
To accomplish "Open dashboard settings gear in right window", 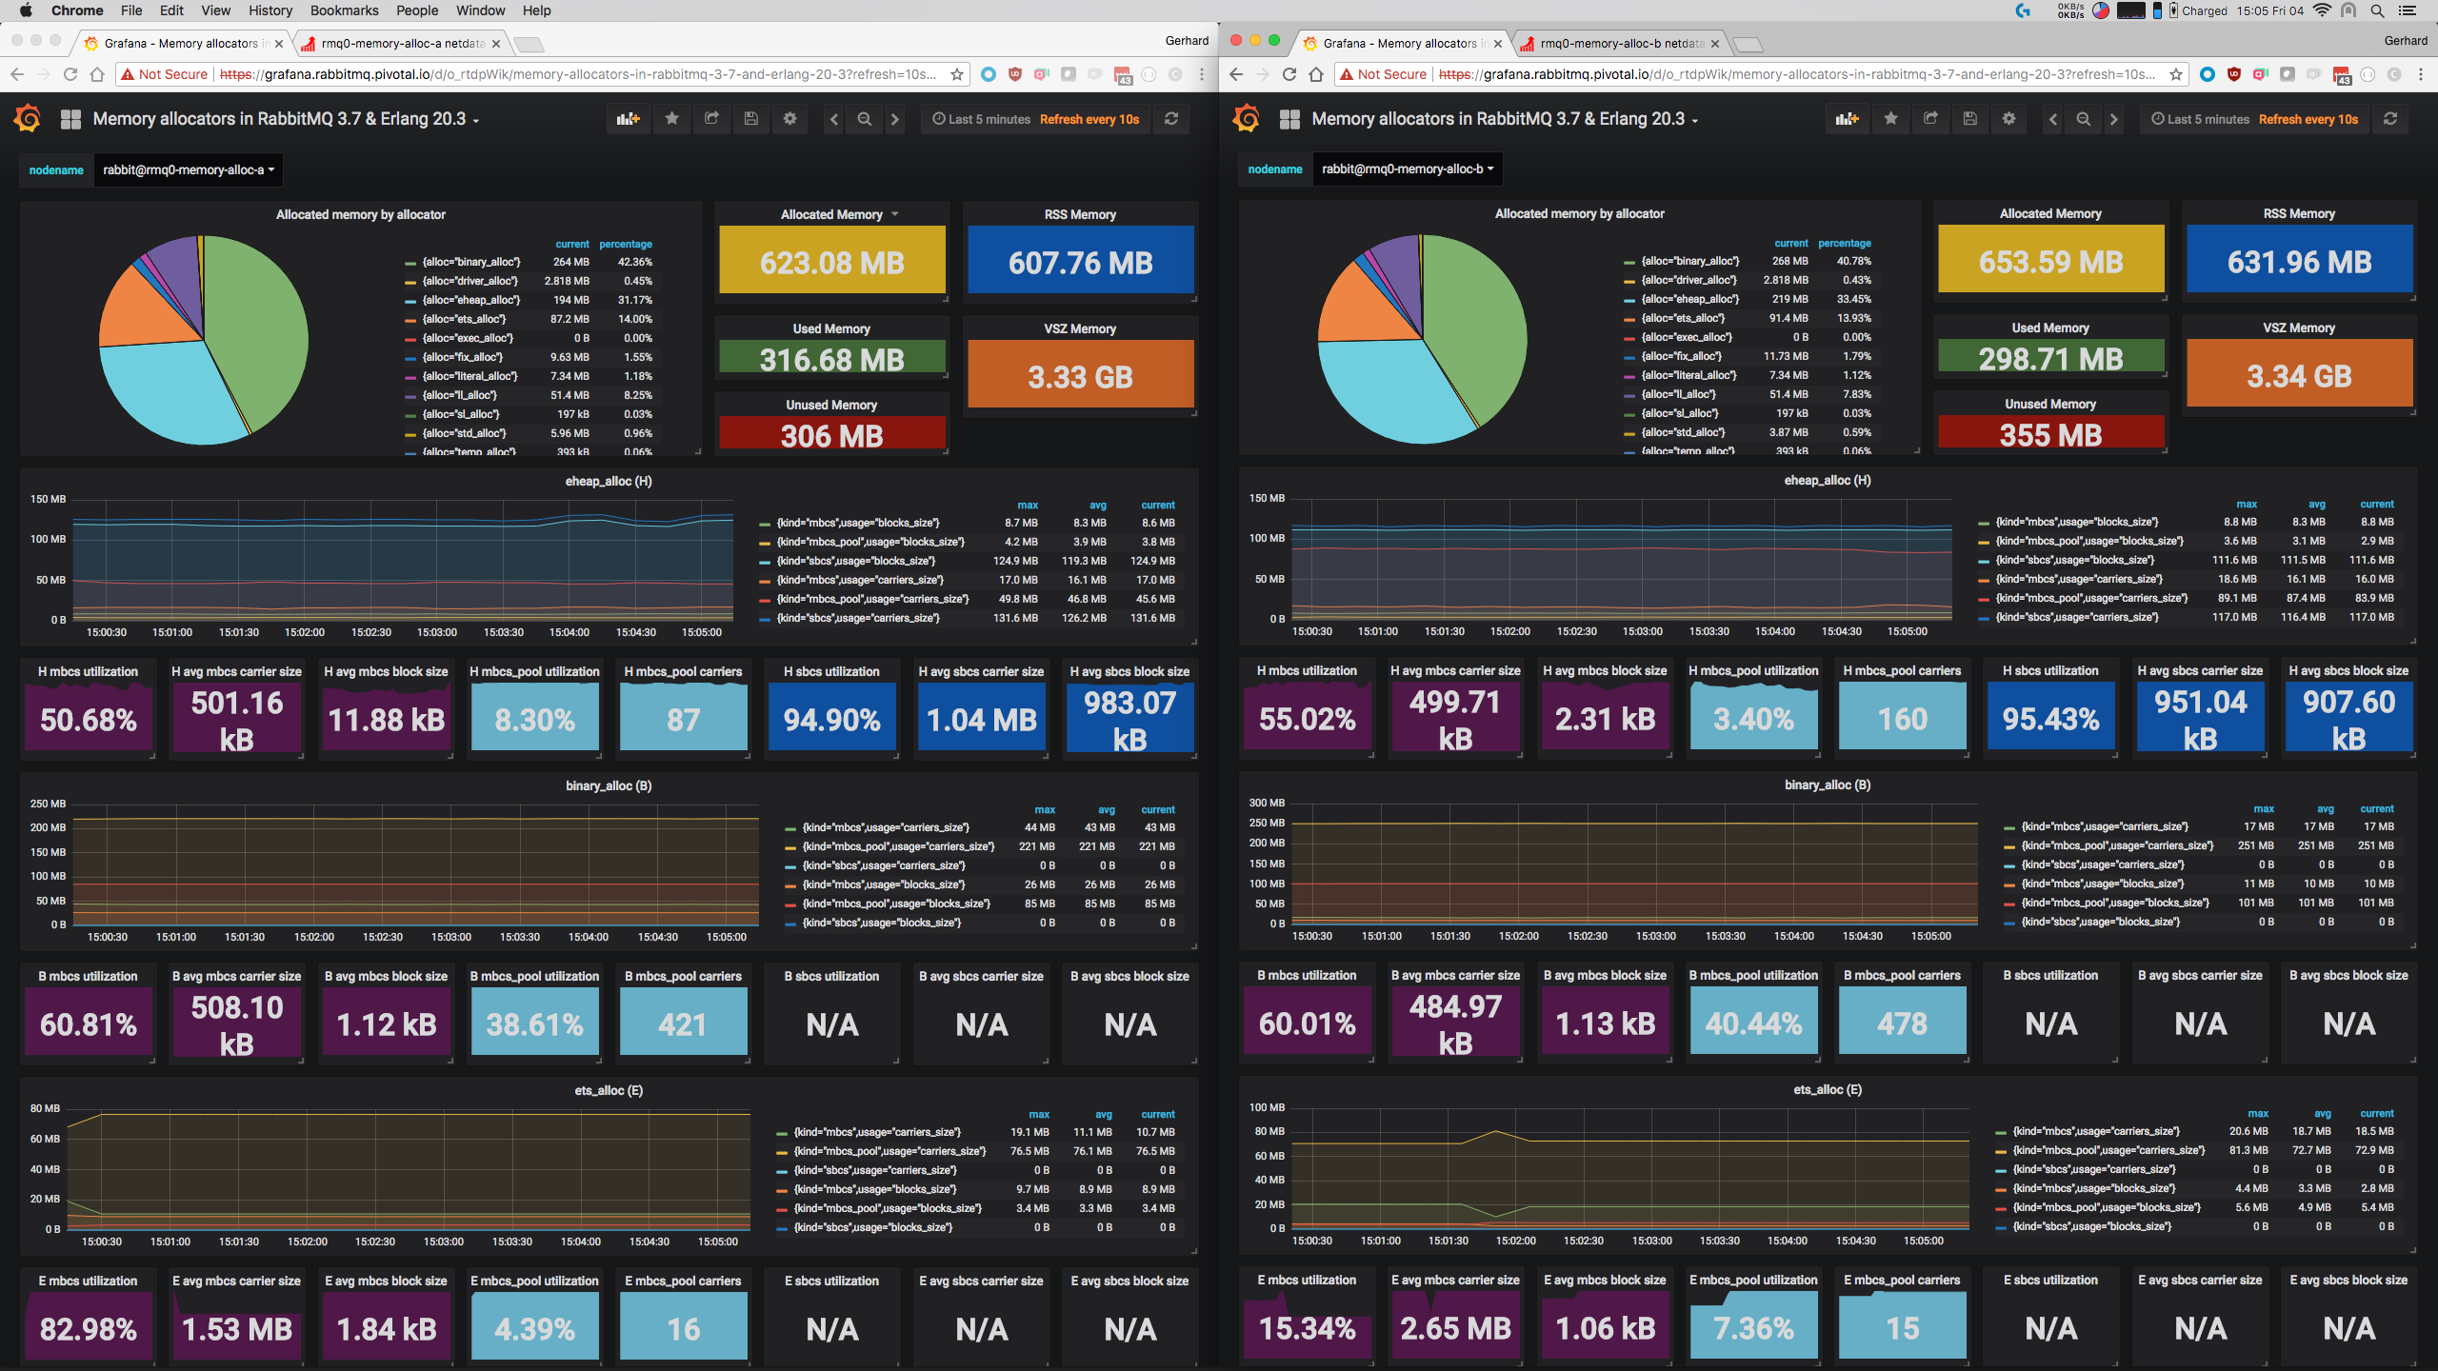I will pos(2008,119).
